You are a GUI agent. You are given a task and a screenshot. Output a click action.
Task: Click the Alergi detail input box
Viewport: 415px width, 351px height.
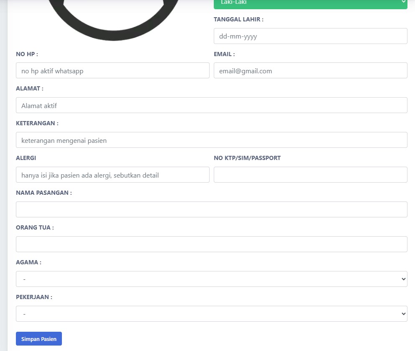113,175
